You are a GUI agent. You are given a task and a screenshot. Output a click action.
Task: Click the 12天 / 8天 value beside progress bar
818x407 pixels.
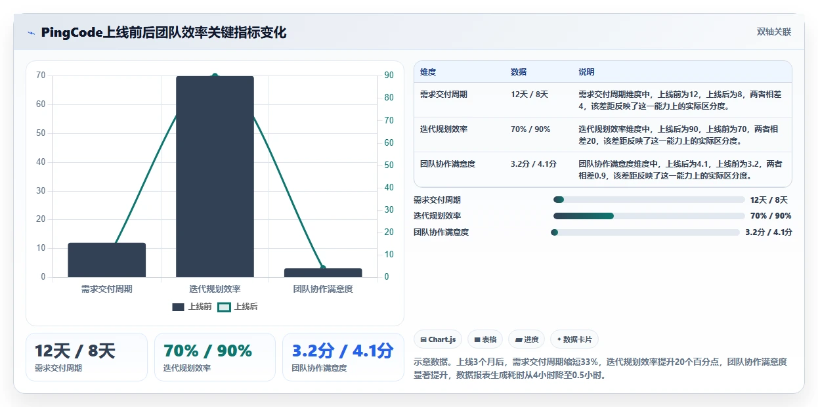point(769,200)
